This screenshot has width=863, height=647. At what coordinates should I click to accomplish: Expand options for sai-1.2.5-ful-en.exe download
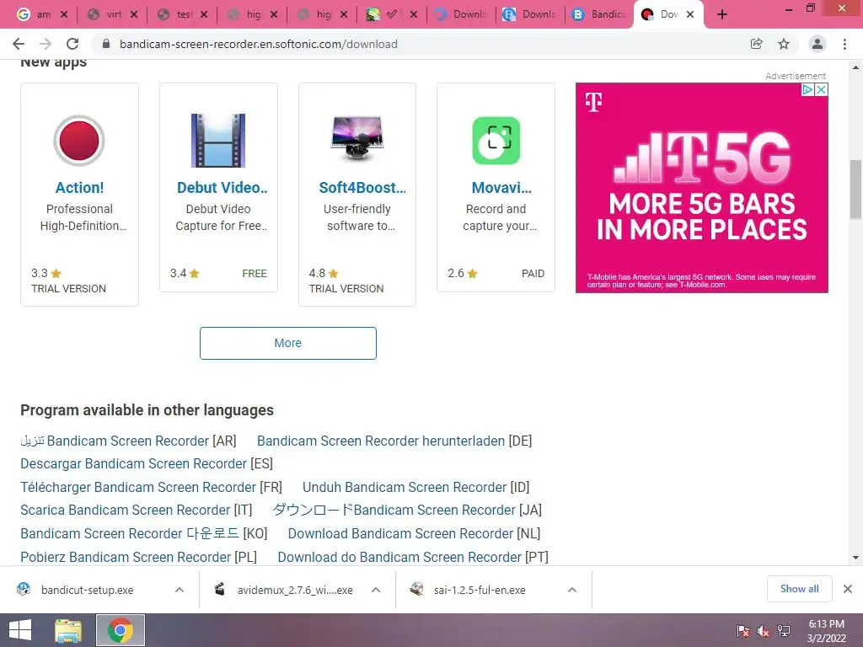click(x=572, y=590)
